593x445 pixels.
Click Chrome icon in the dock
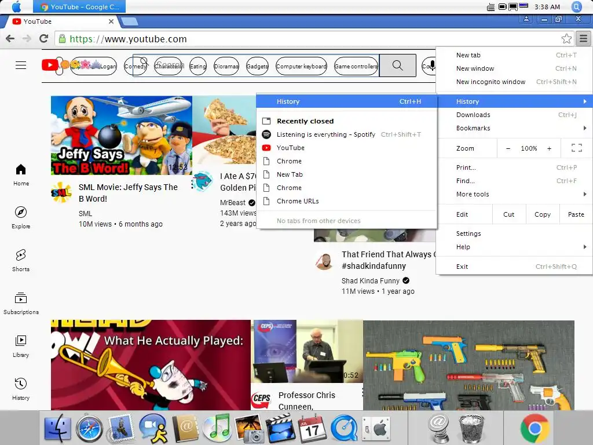[x=535, y=429]
